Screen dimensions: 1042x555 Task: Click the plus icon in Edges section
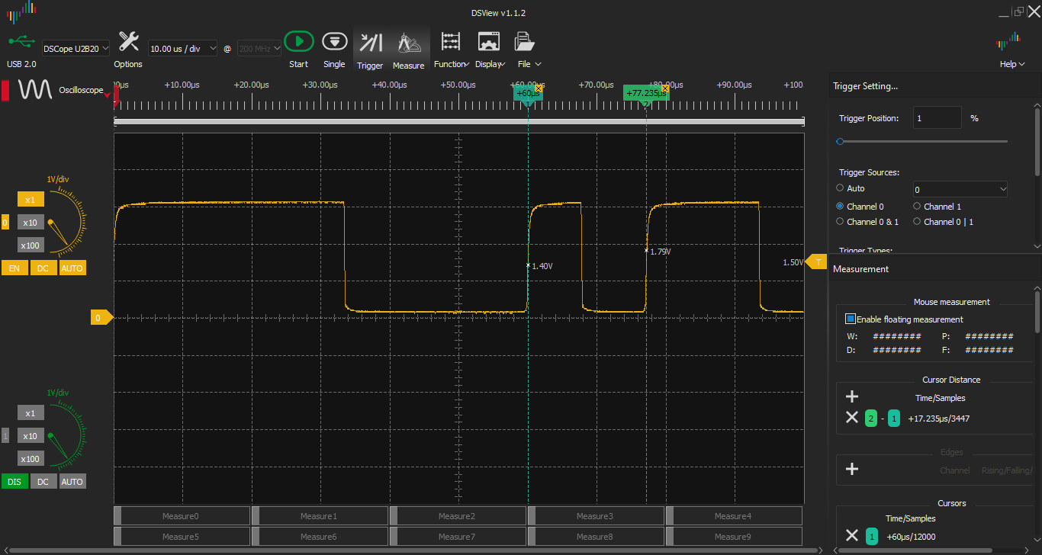click(852, 469)
